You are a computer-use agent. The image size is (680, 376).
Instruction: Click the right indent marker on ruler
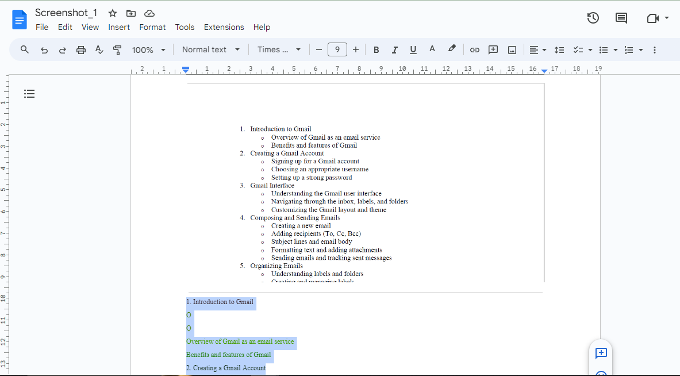click(x=544, y=71)
